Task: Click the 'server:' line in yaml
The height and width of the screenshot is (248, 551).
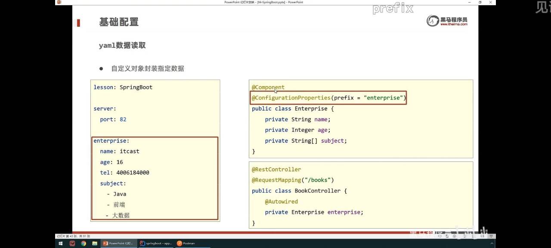Action: pos(105,108)
